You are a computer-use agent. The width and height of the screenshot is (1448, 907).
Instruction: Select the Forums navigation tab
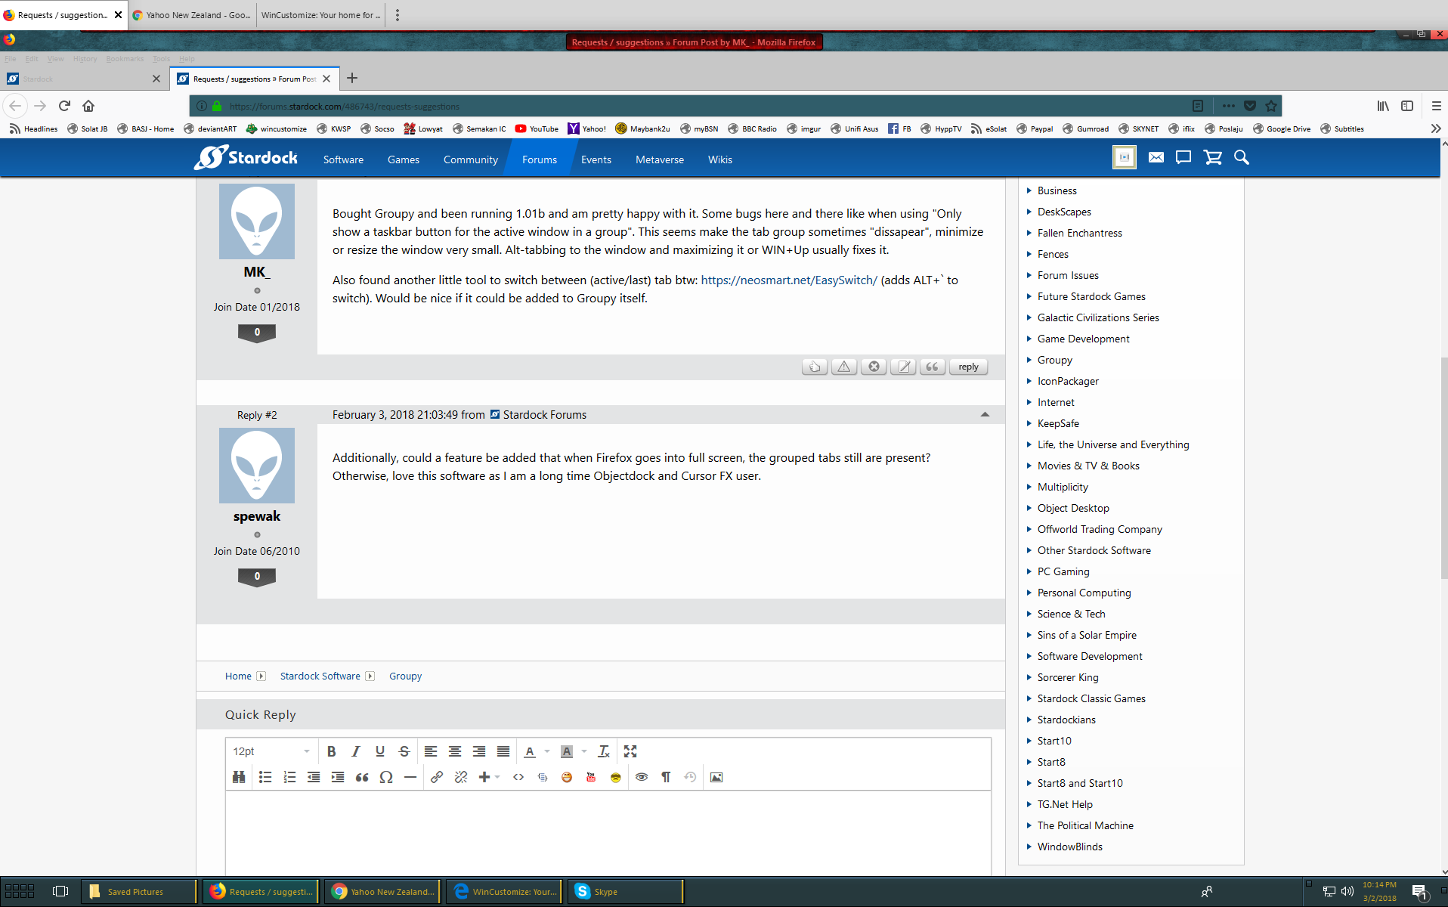point(540,159)
